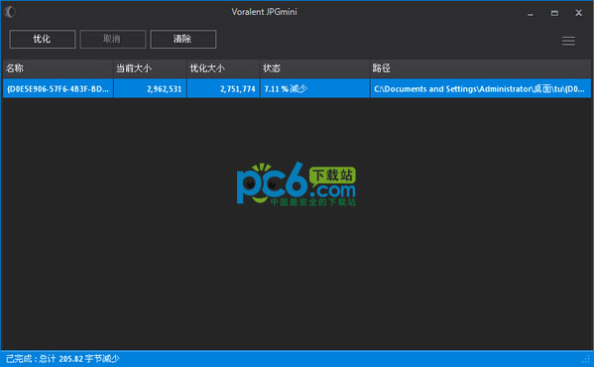The image size is (594, 367).
Task: Maximize the JPGmini window
Action: pos(554,13)
